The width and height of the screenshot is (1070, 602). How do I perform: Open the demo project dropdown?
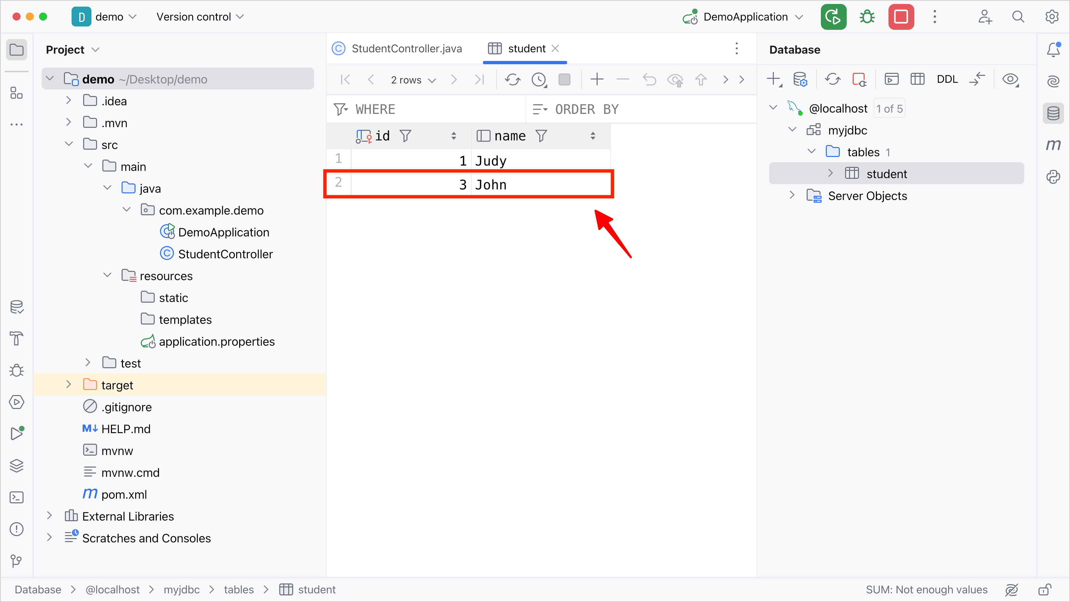tap(104, 17)
